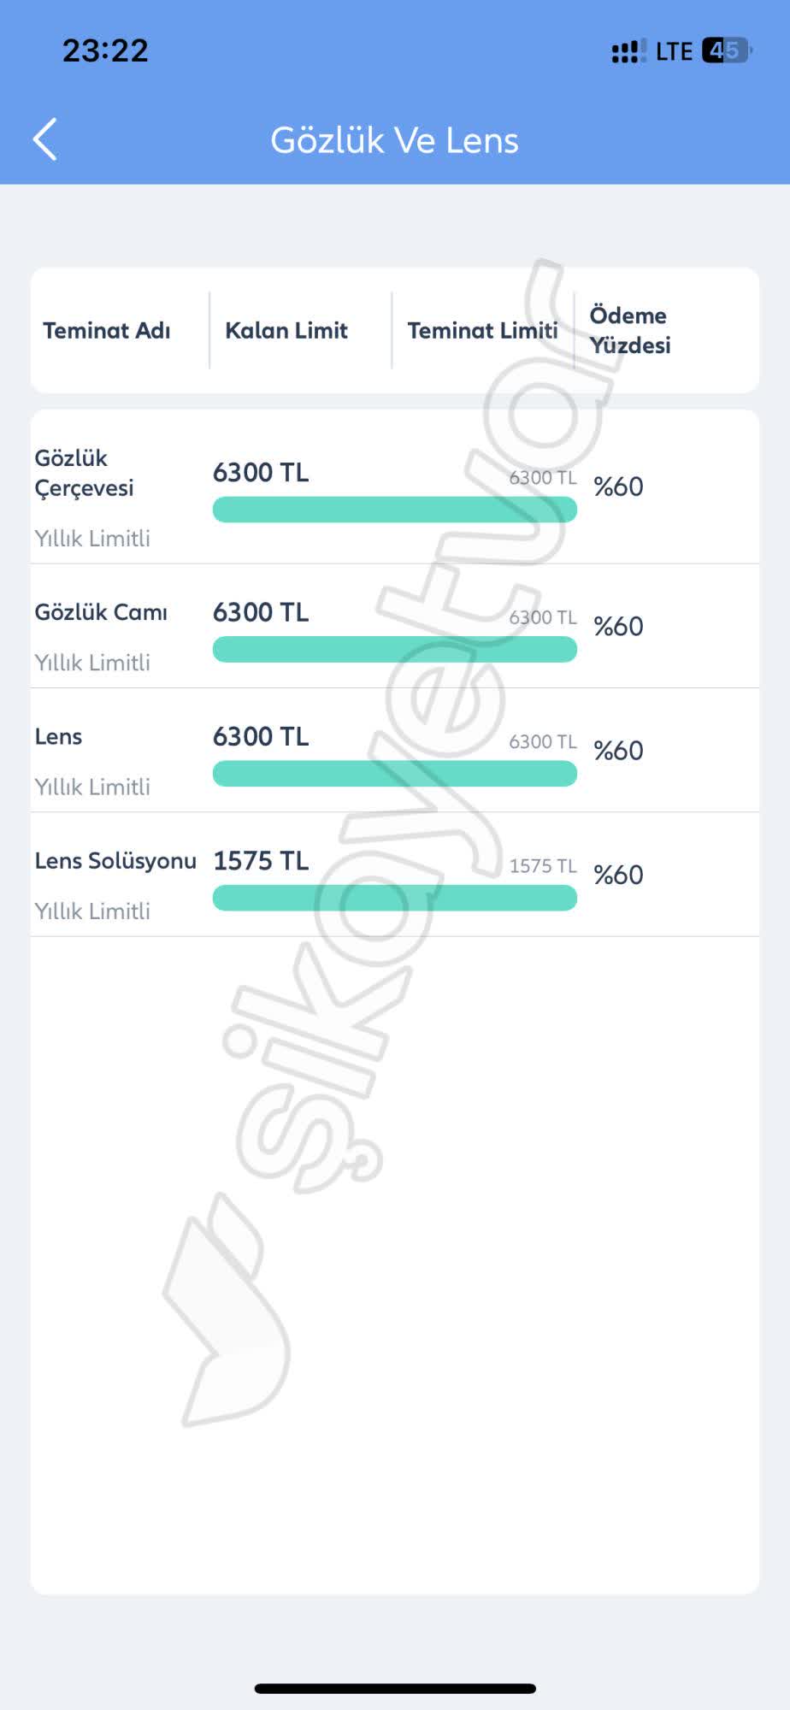Tap the Gözlük Ve Lens page title
The width and height of the screenshot is (790, 1710).
394,140
